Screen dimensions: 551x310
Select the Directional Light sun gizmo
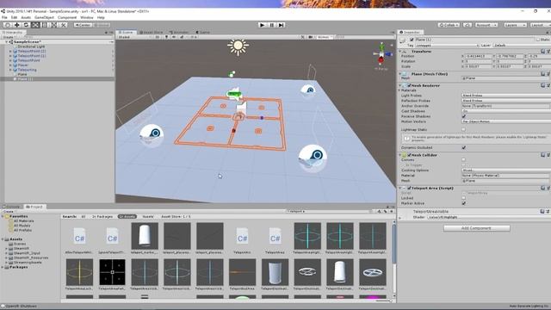pos(238,46)
